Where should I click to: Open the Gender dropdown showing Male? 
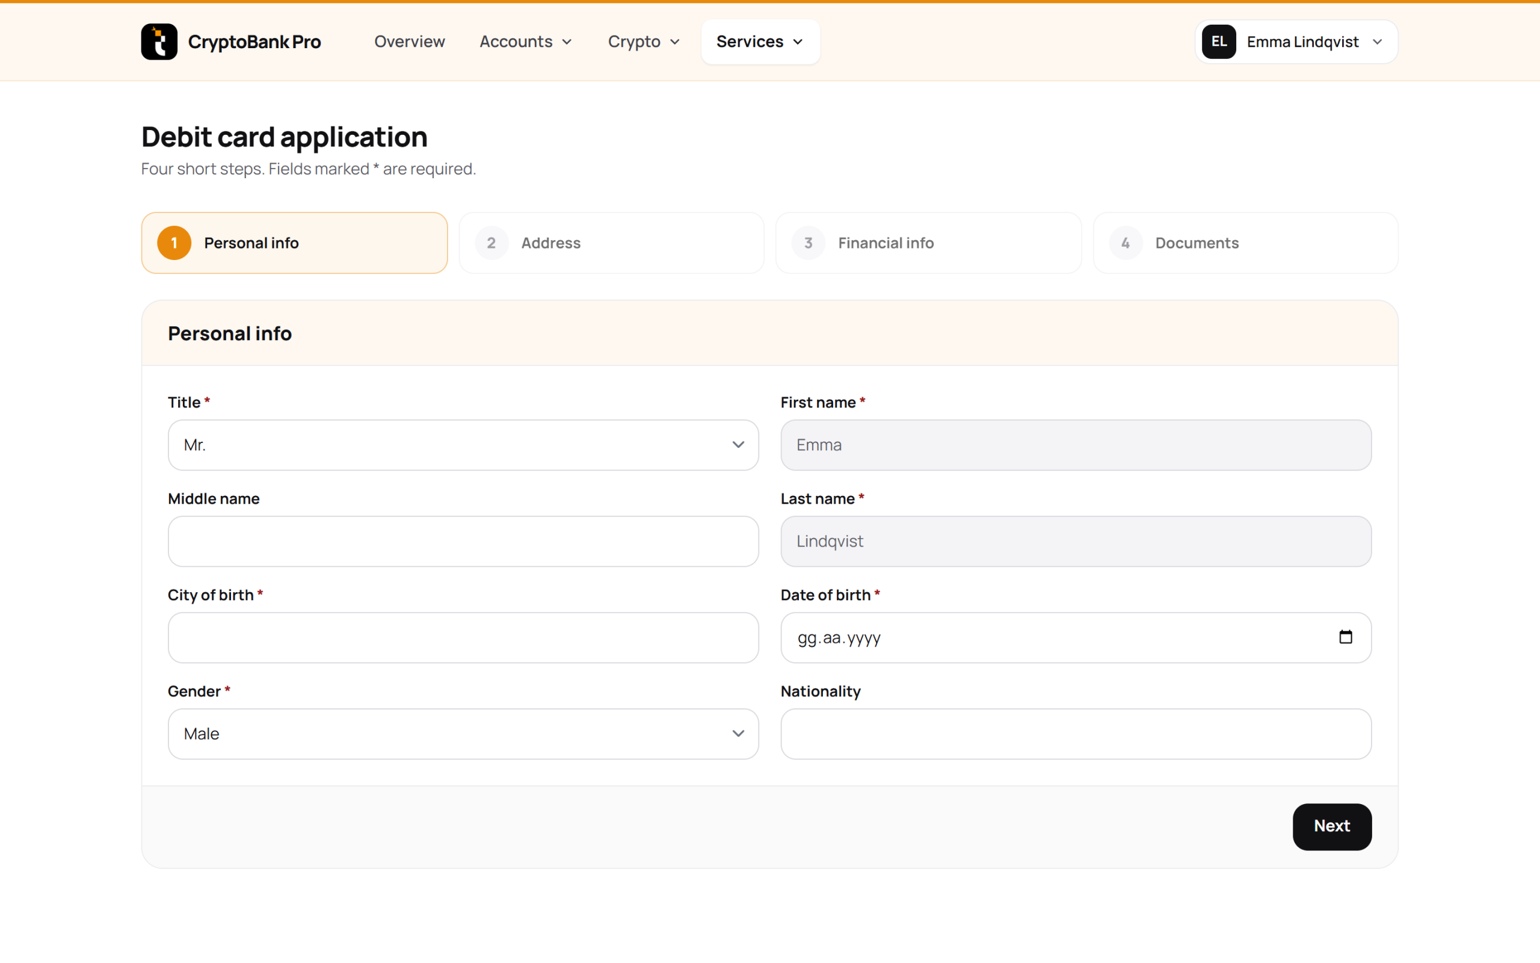point(463,734)
